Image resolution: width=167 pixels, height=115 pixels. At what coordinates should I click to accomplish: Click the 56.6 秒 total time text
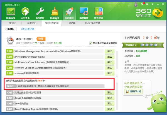pyautogui.click(x=41, y=81)
